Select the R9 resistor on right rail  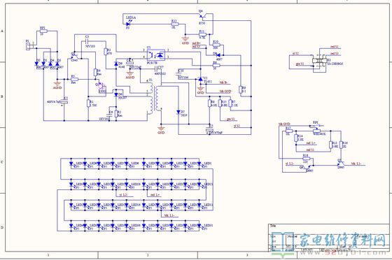241,90
